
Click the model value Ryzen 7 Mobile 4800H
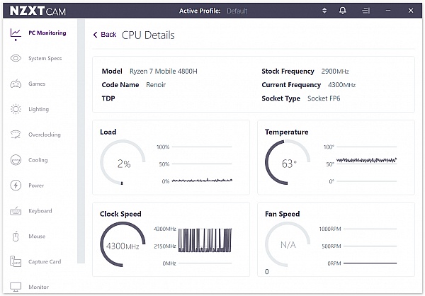click(164, 72)
